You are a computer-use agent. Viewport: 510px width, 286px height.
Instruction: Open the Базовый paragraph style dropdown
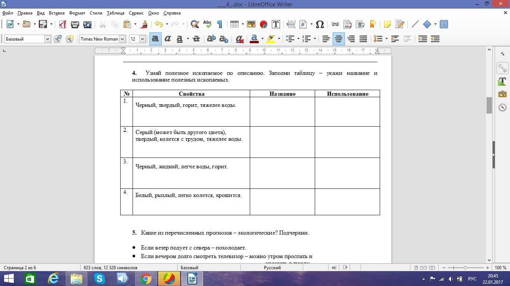[47, 39]
